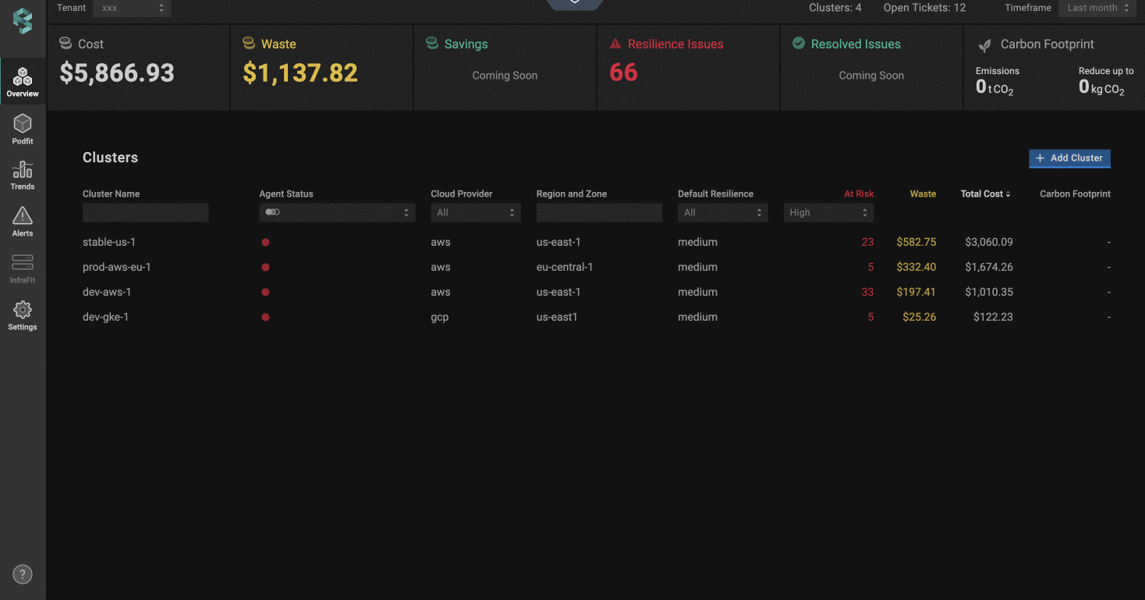Sort by the Total Cost column header
This screenshot has height=600, width=1145.
pyautogui.click(x=985, y=193)
